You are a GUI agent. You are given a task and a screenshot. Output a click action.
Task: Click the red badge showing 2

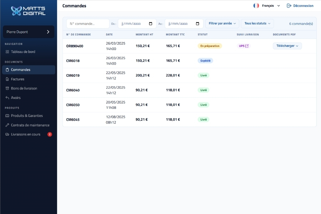(x=50, y=134)
